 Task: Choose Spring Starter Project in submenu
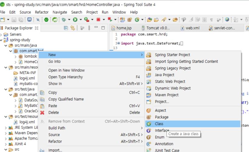pos(193,55)
